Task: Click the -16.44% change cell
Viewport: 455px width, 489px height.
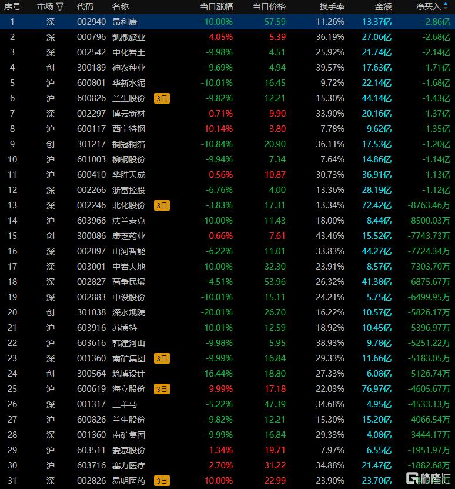Action: click(216, 374)
